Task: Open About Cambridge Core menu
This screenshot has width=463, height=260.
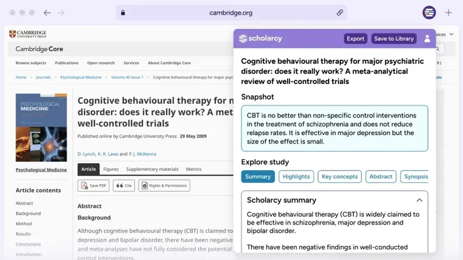Action: click(169, 63)
